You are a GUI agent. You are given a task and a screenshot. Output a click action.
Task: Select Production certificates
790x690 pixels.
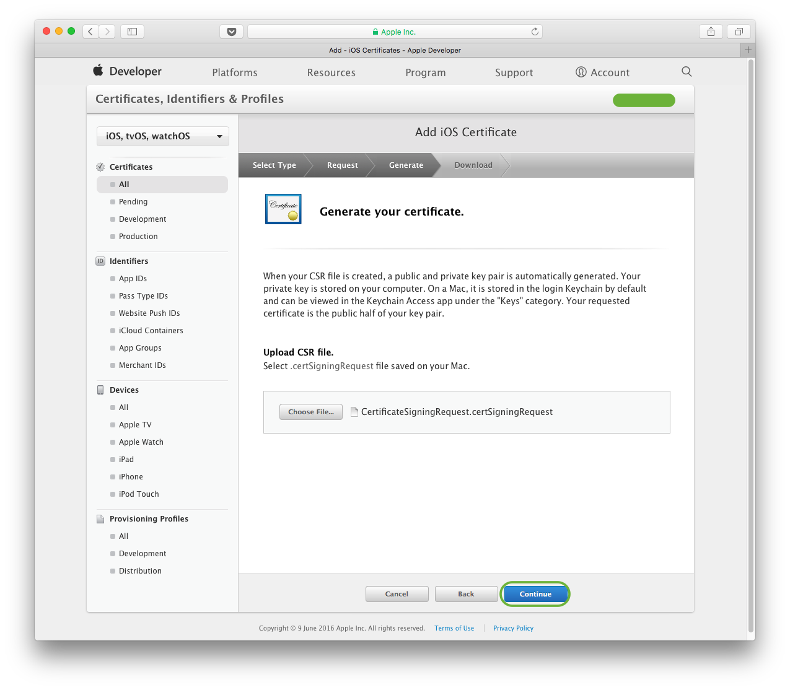tap(138, 237)
